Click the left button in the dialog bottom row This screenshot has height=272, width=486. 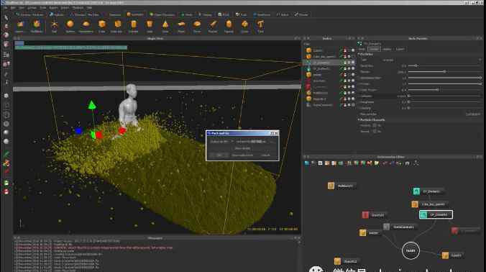coord(219,155)
